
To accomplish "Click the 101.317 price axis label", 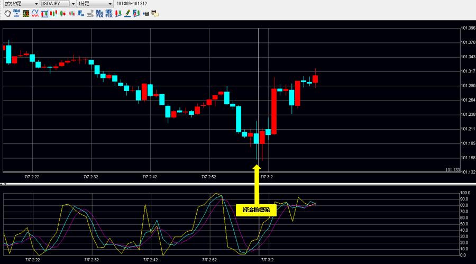I will (468, 71).
